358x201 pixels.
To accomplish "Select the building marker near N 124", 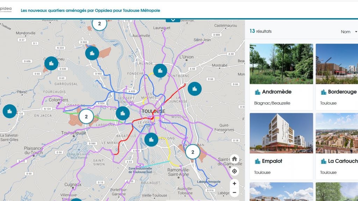I will (x=9, y=111).
